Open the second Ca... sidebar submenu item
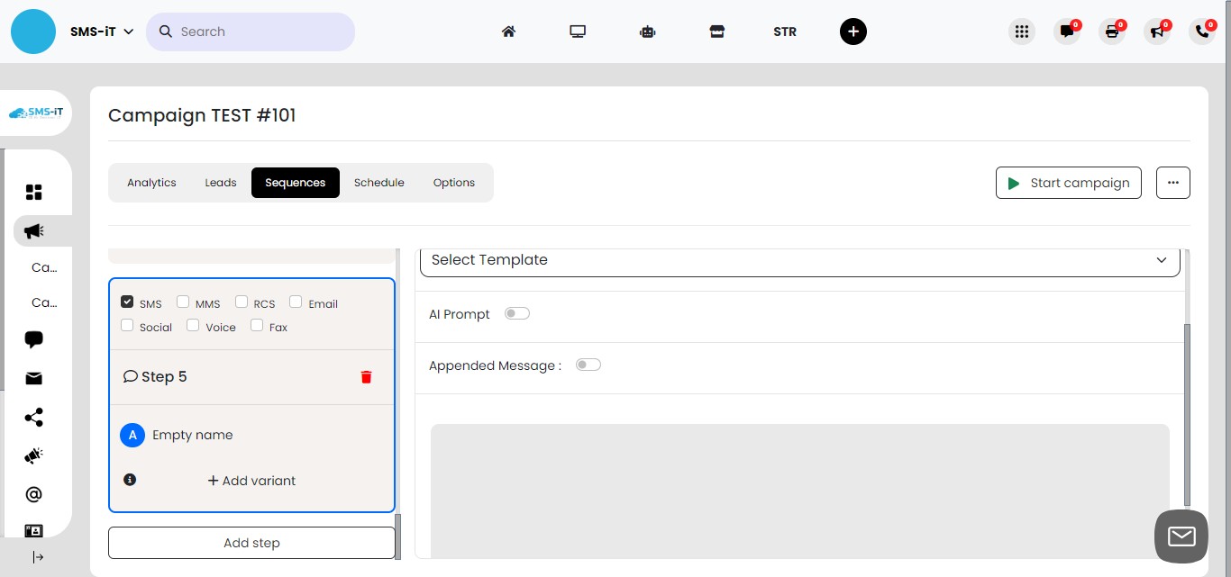Image resolution: width=1231 pixels, height=577 pixels. [x=44, y=302]
